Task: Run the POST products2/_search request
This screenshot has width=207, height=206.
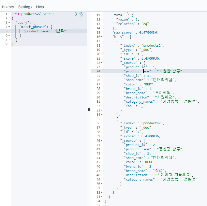Action: [76, 14]
